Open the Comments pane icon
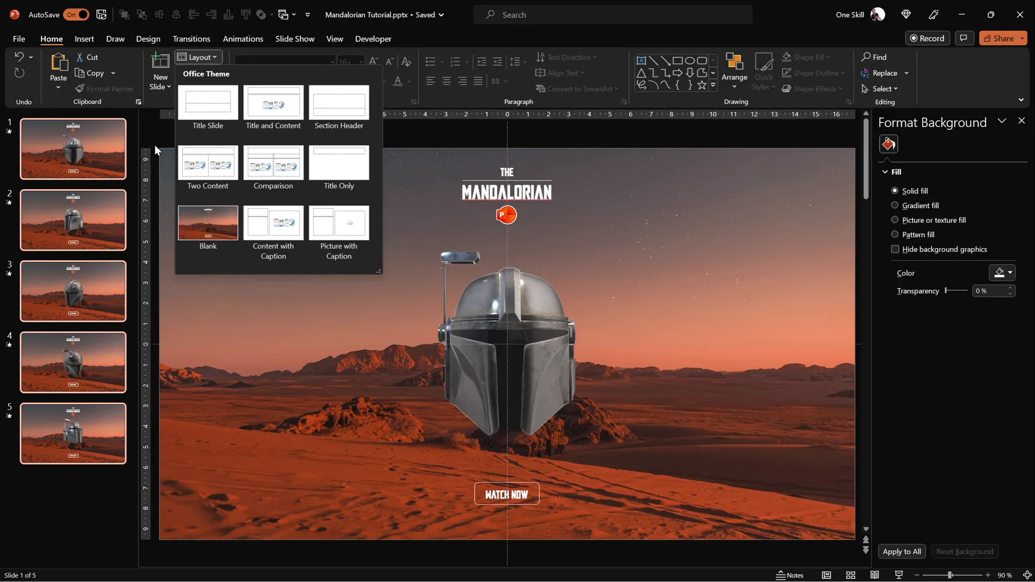 pyautogui.click(x=964, y=38)
